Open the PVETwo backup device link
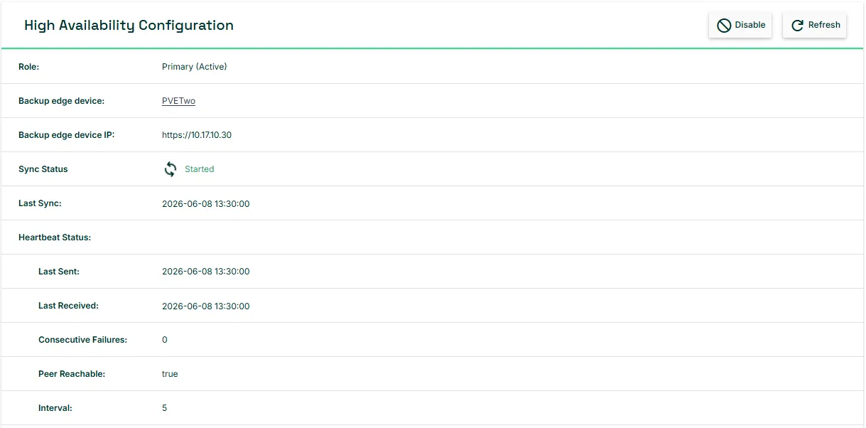This screenshot has height=428, width=866. tap(178, 101)
